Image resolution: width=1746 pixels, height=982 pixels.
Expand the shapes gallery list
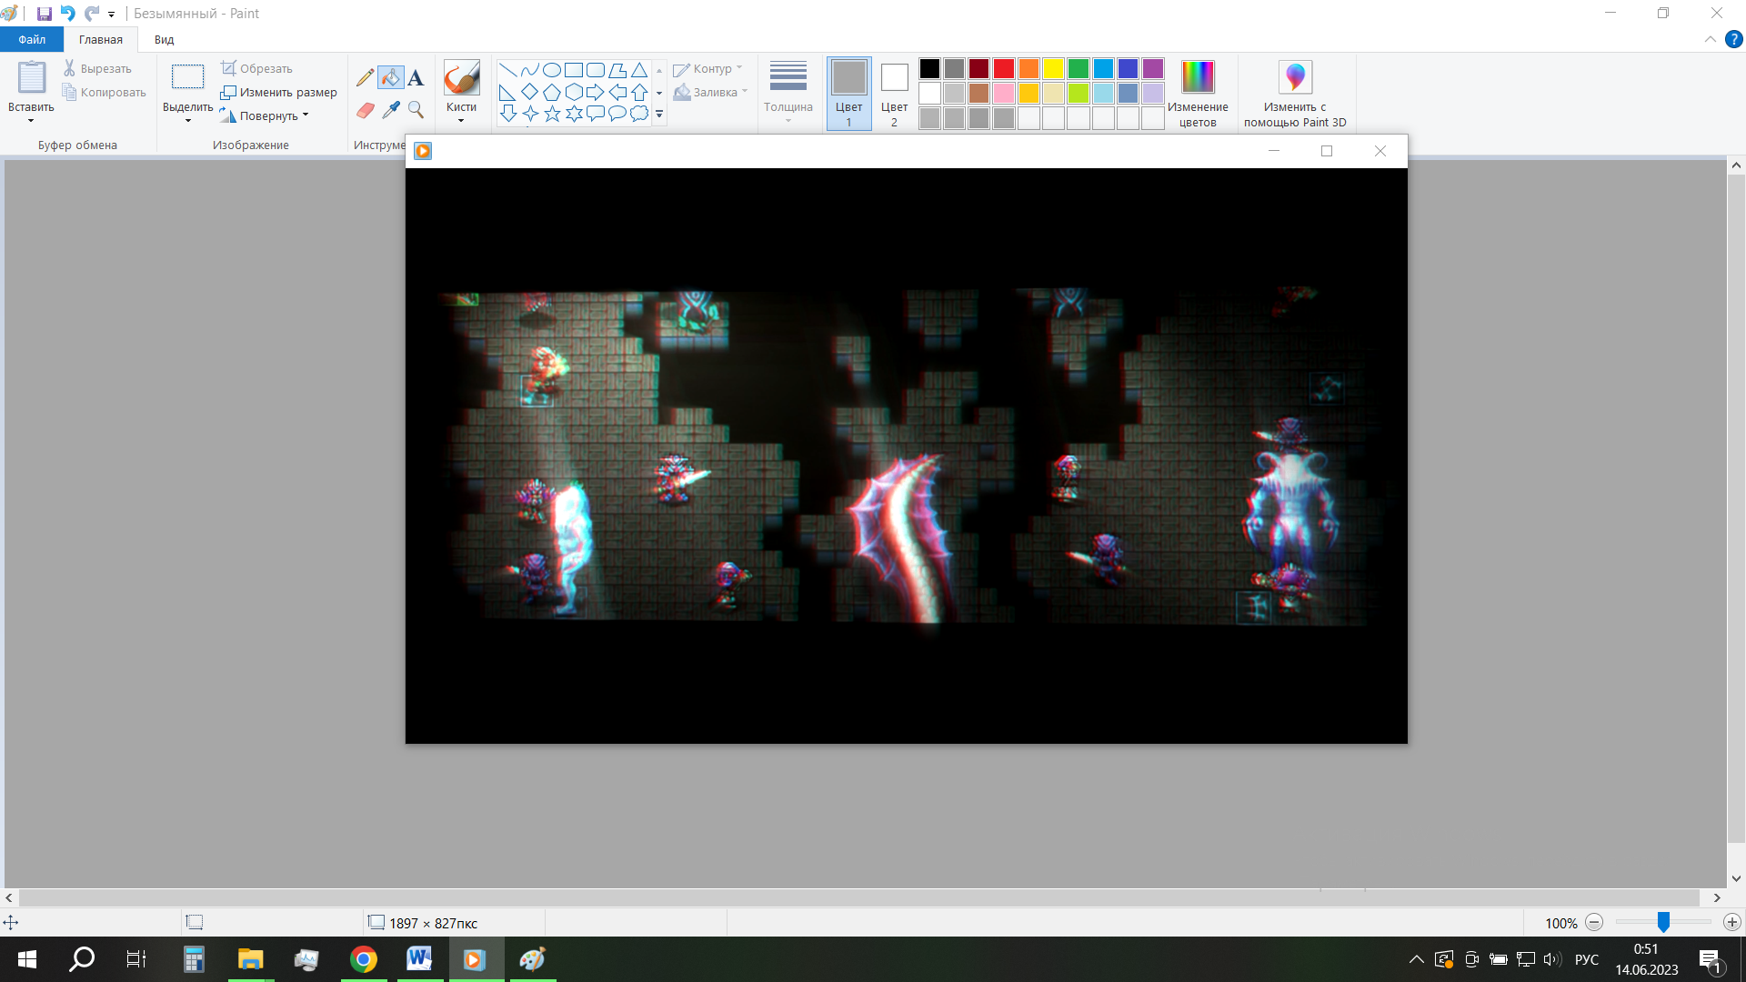tap(659, 115)
